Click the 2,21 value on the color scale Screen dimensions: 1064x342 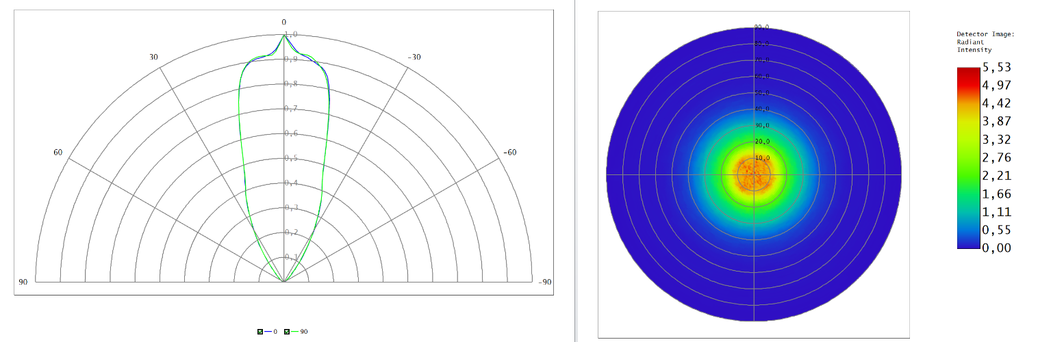point(997,176)
